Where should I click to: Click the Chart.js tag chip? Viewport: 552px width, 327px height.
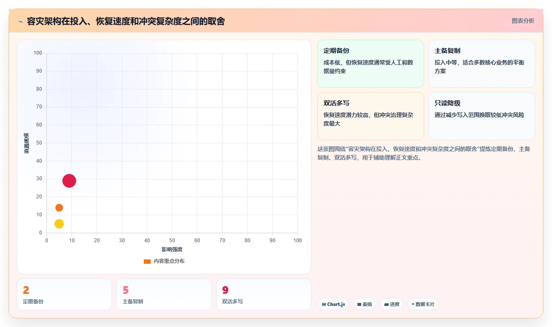pos(333,304)
